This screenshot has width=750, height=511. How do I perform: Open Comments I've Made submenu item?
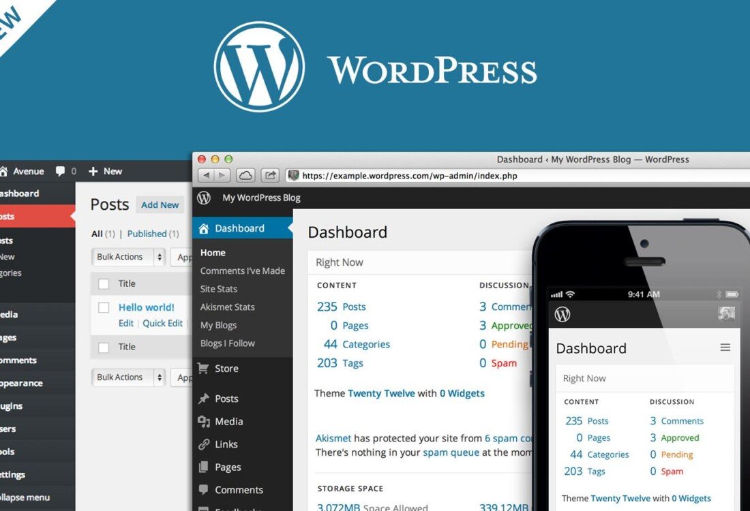click(243, 270)
